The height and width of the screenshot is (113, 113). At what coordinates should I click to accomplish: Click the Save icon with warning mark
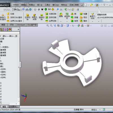97,5
